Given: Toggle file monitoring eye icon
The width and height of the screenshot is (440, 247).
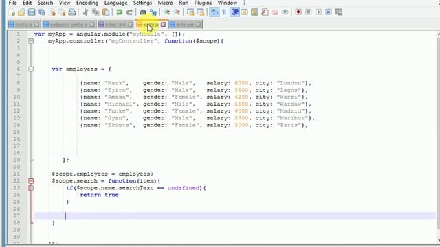Looking at the screenshot, I should [x=285, y=12].
